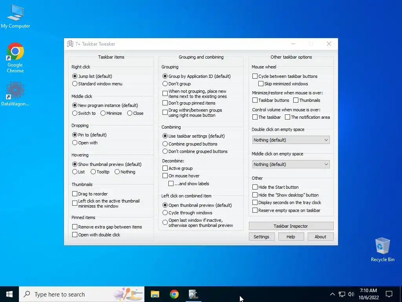Open My Computer desktop icon

point(15,16)
